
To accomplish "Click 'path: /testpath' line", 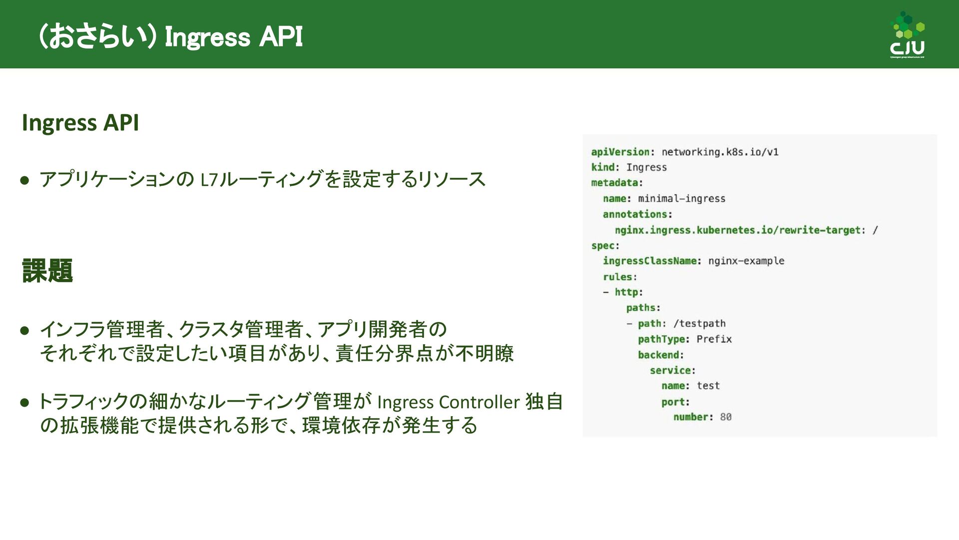I will tap(681, 324).
